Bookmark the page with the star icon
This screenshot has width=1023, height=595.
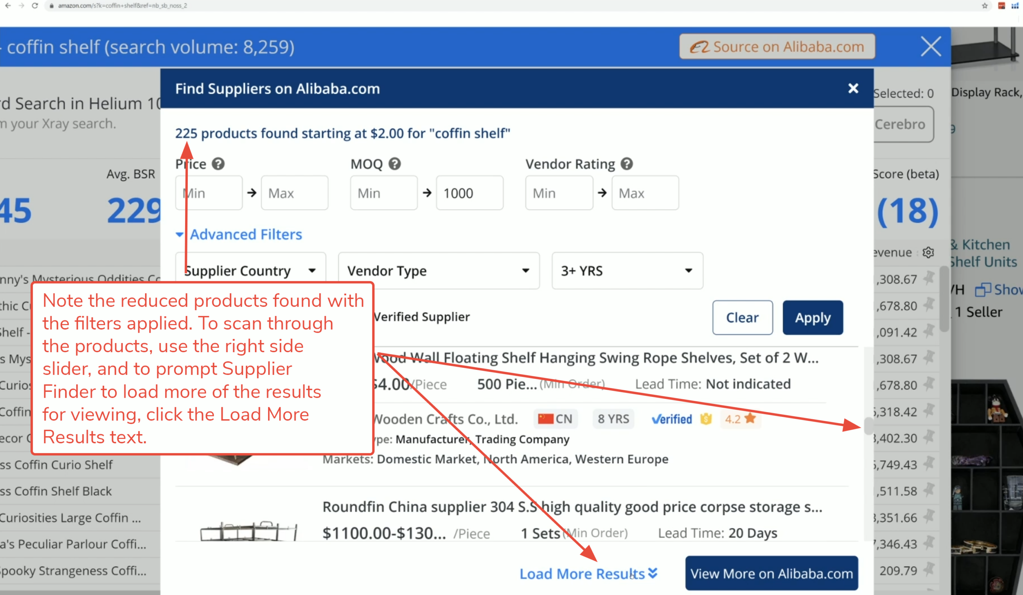pyautogui.click(x=984, y=6)
